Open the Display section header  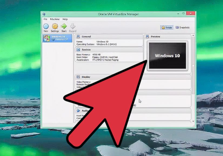tap(133, 77)
